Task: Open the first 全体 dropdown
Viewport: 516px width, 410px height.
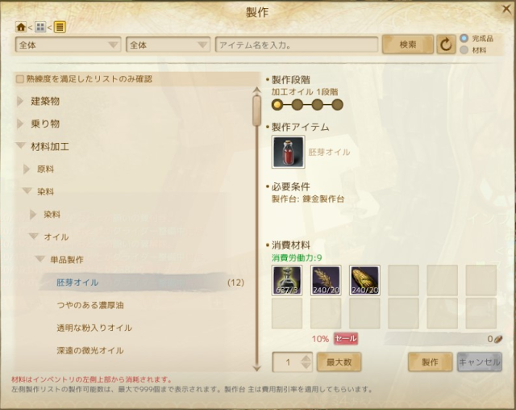Action: coord(68,44)
